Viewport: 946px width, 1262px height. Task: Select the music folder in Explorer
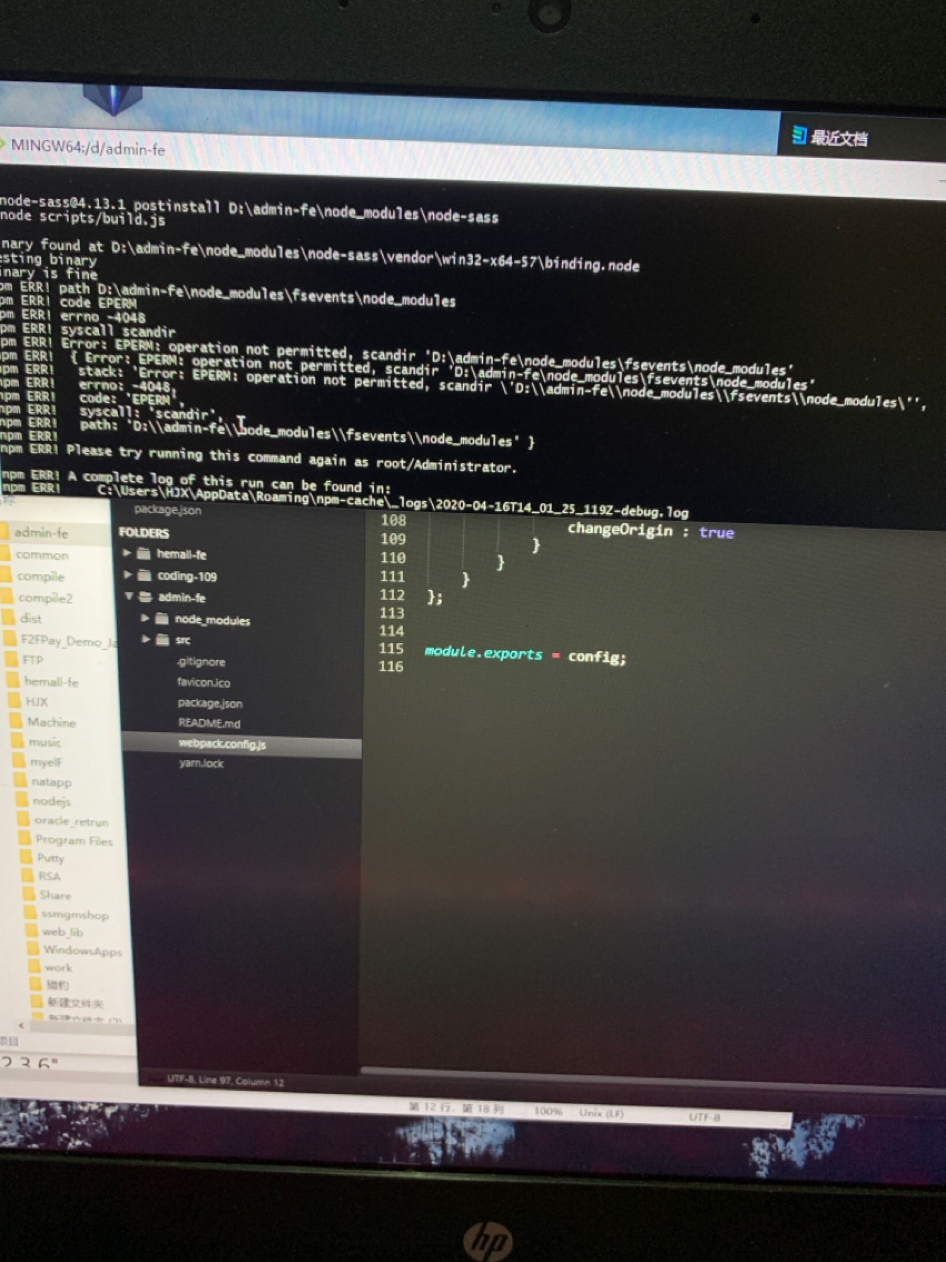coord(45,742)
